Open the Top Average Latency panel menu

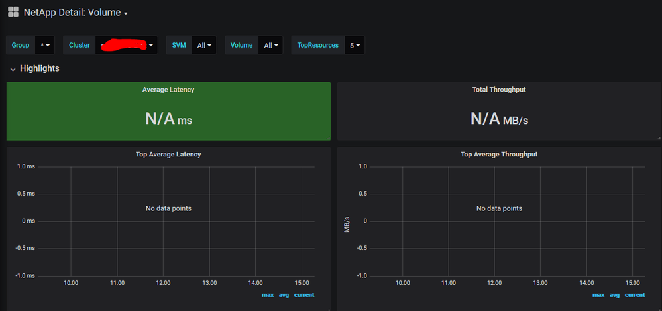(x=168, y=155)
